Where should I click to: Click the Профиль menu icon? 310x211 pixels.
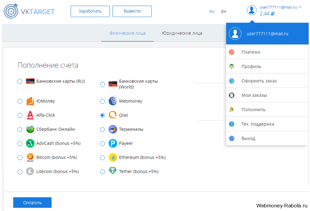(232, 66)
